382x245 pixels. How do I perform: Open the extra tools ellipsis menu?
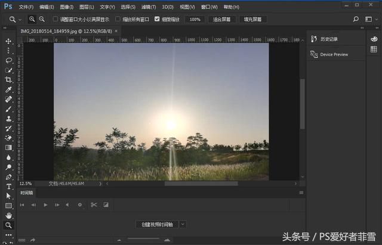pyautogui.click(x=8, y=235)
